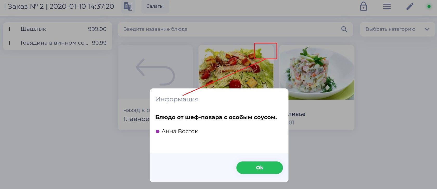Click the search magnifier icon
Image resolution: width=437 pixels, height=189 pixels.
pos(344,29)
